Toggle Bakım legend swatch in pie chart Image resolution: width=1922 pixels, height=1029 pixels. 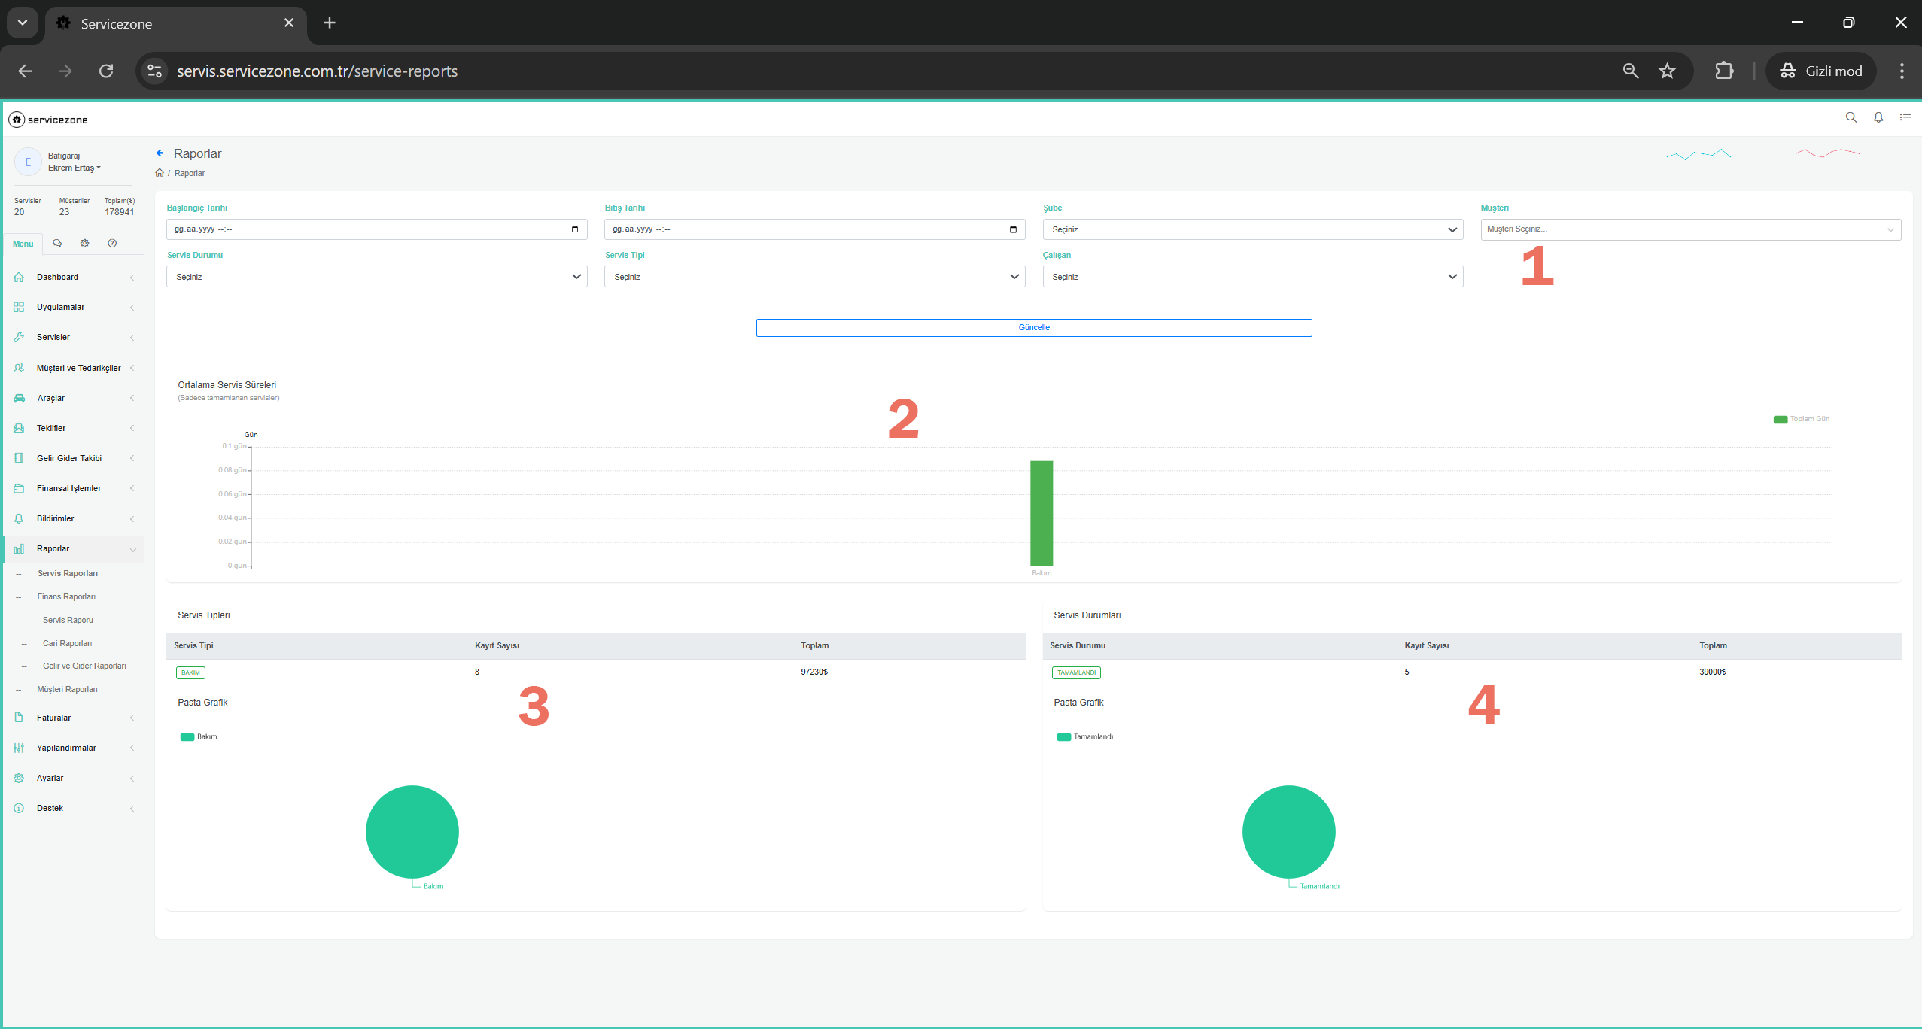click(x=187, y=737)
